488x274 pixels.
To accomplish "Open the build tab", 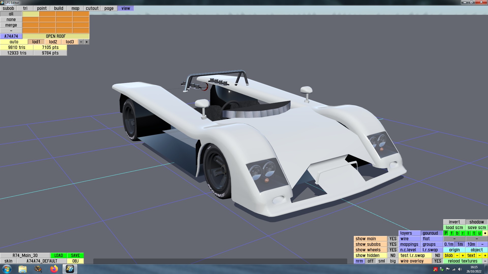I will point(58,8).
